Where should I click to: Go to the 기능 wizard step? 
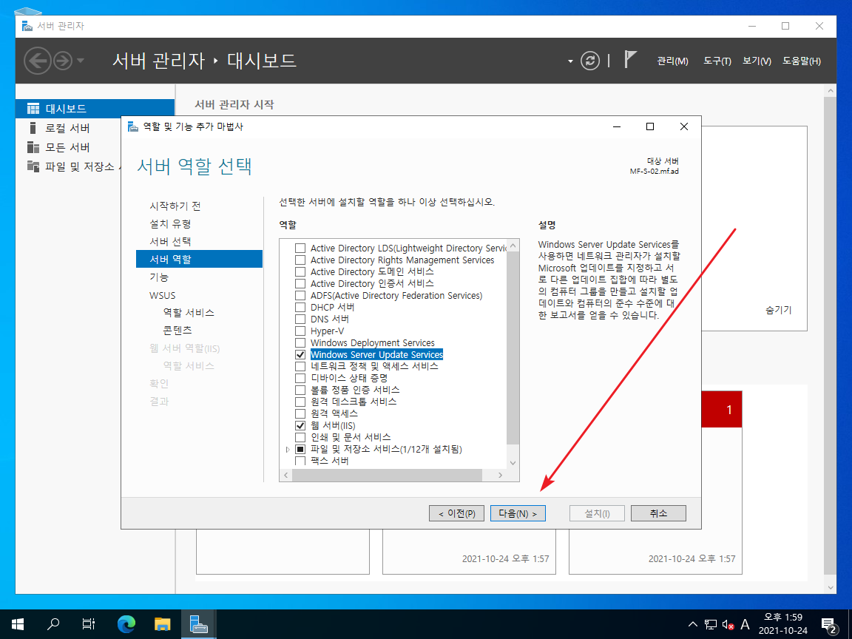click(x=159, y=277)
